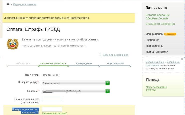The width and height of the screenshot is (185, 115).
Task: Follow the Мобильные приложения link
Action: (x=162, y=64)
